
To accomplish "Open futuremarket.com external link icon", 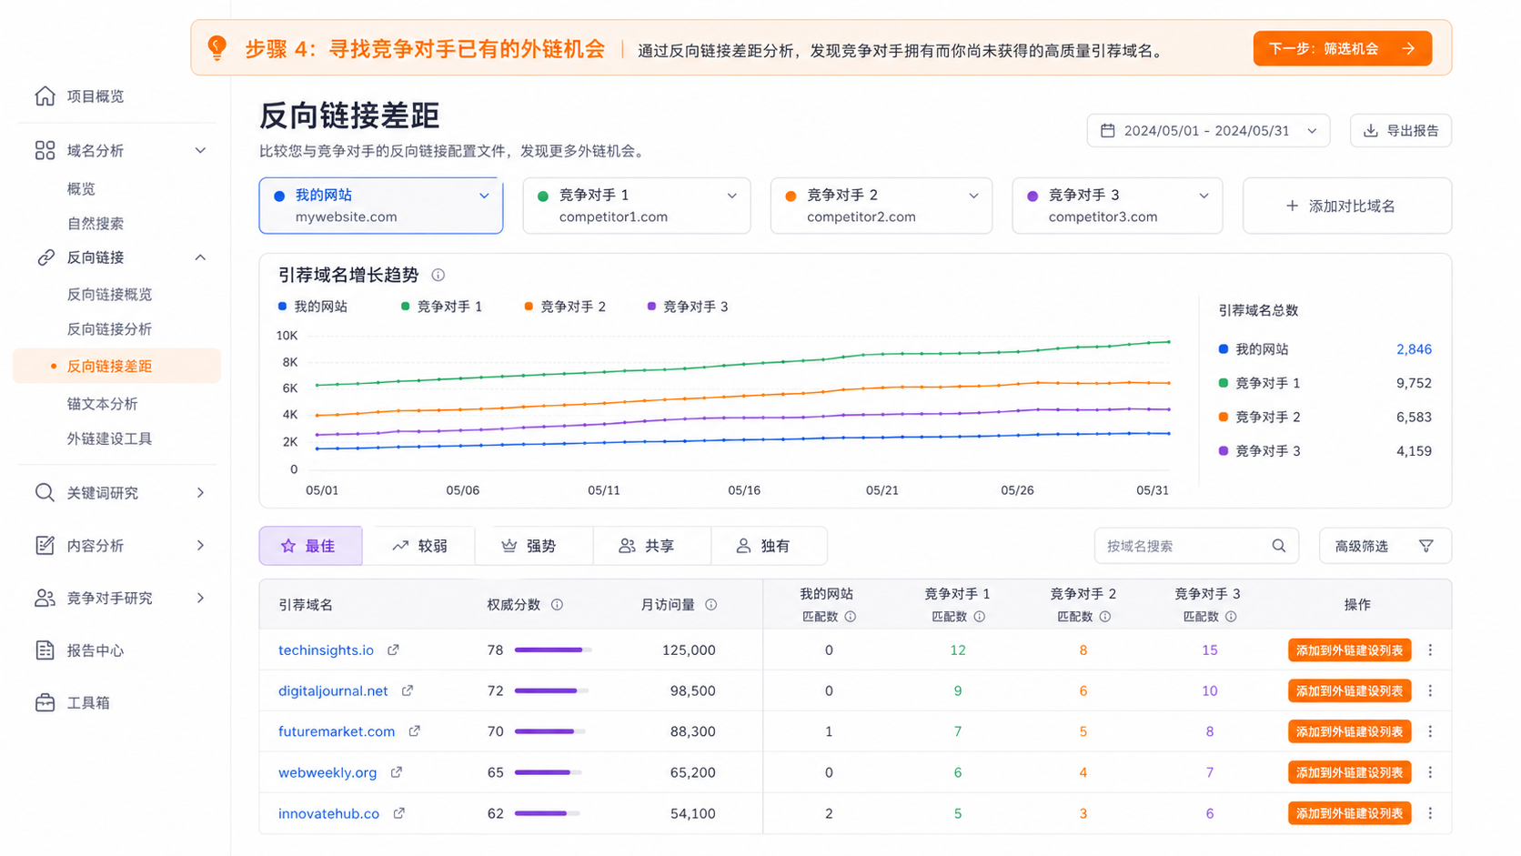I will coord(415,731).
